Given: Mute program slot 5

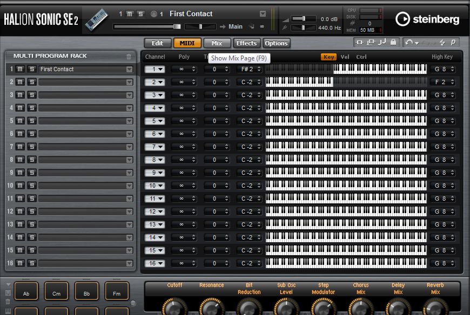Looking at the screenshot, I should 20,121.
